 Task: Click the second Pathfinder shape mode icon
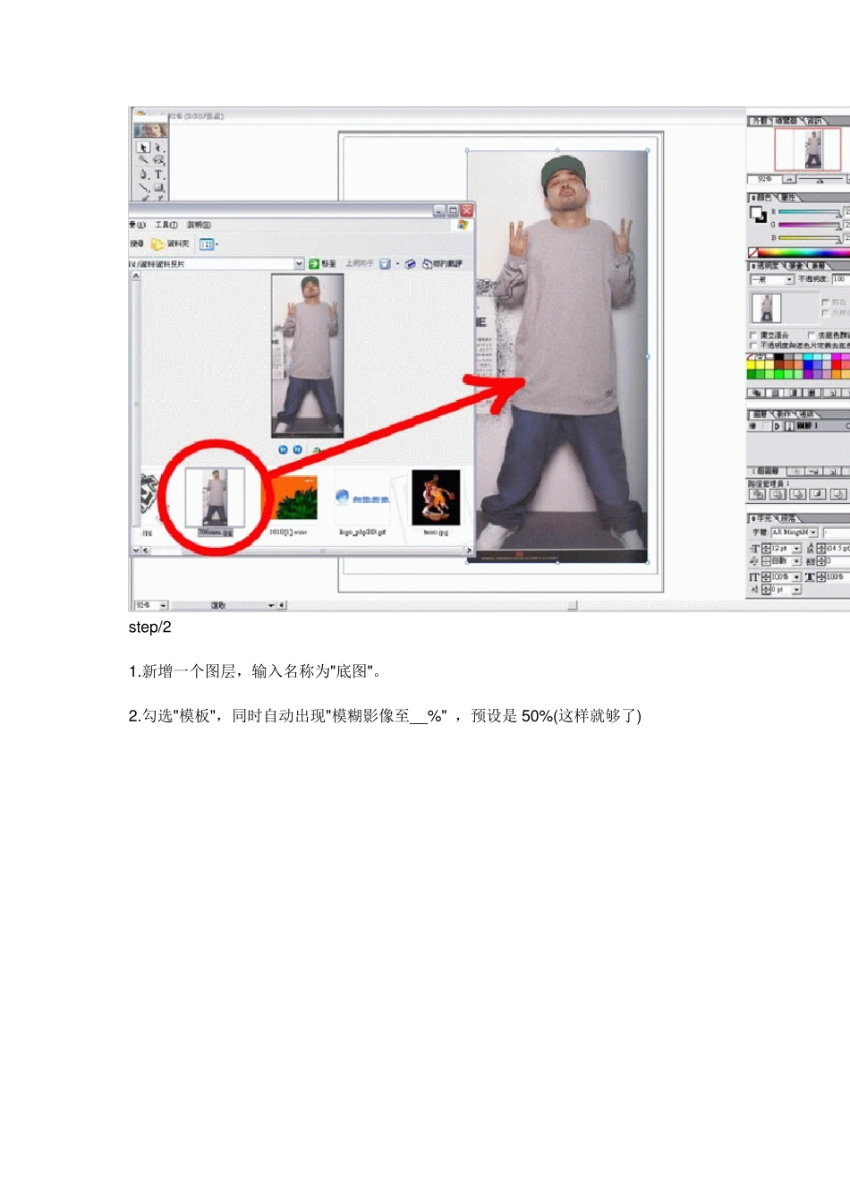(778, 494)
